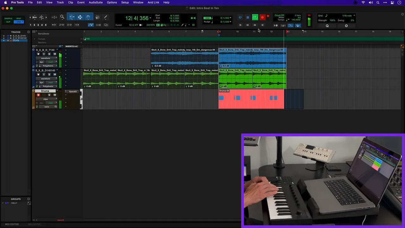This screenshot has width=405, height=228.
Task: Open the Xpand!2 insert plugin
Action: point(73,92)
